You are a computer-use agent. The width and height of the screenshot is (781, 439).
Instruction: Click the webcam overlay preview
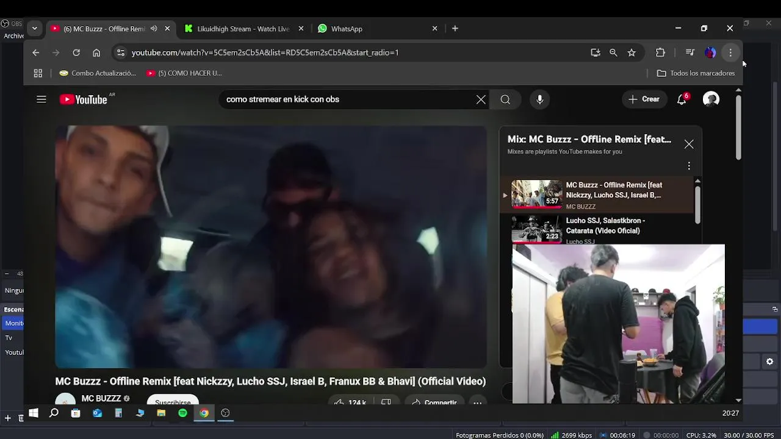tap(618, 324)
